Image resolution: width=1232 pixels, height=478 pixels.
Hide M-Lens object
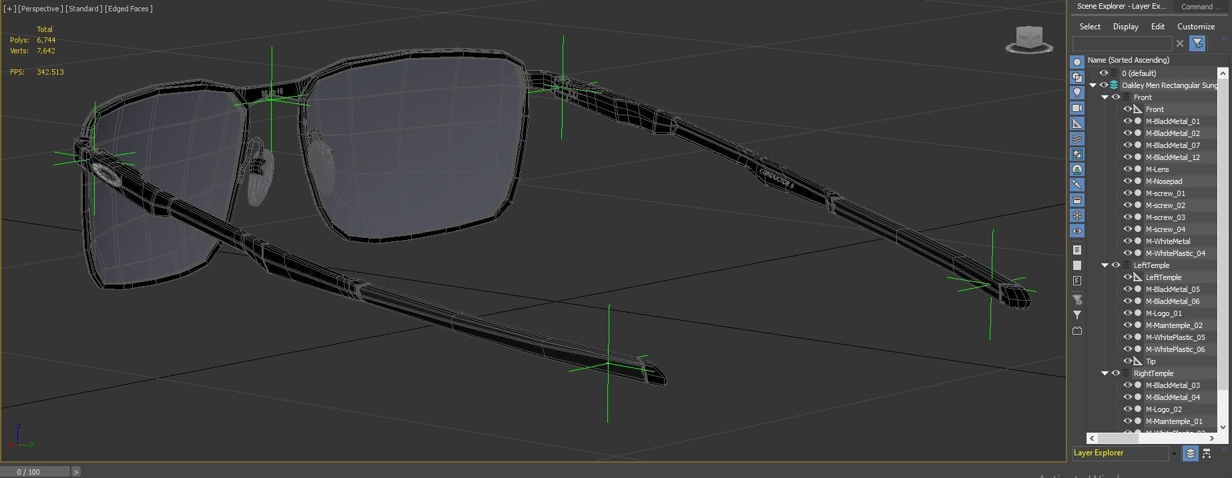point(1128,169)
